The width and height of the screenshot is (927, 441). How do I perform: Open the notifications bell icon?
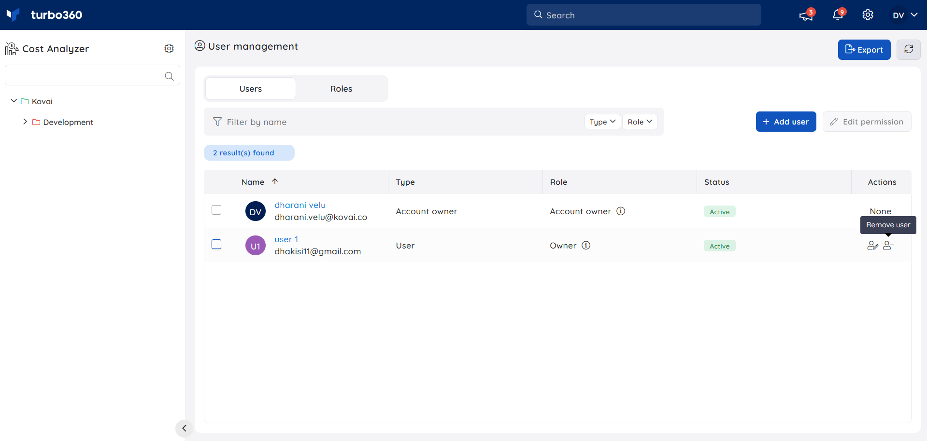pyautogui.click(x=838, y=15)
